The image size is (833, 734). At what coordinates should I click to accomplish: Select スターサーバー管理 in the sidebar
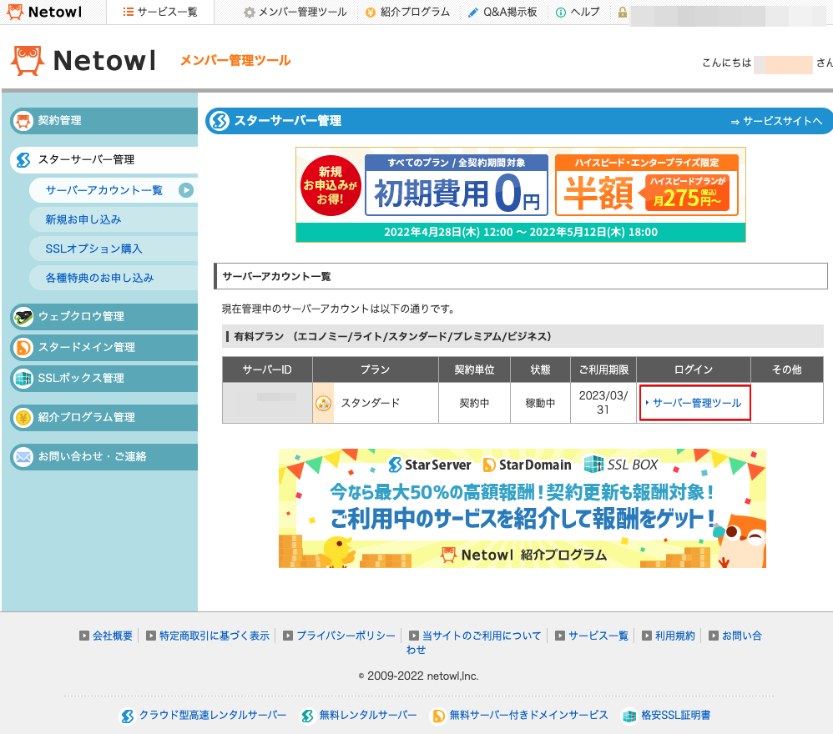[x=104, y=160]
